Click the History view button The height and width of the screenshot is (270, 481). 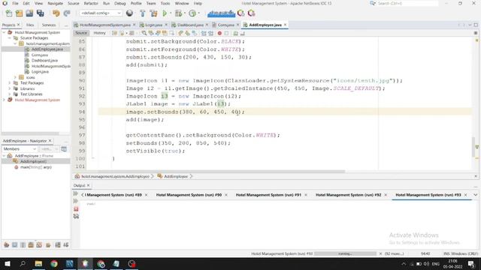(99, 33)
